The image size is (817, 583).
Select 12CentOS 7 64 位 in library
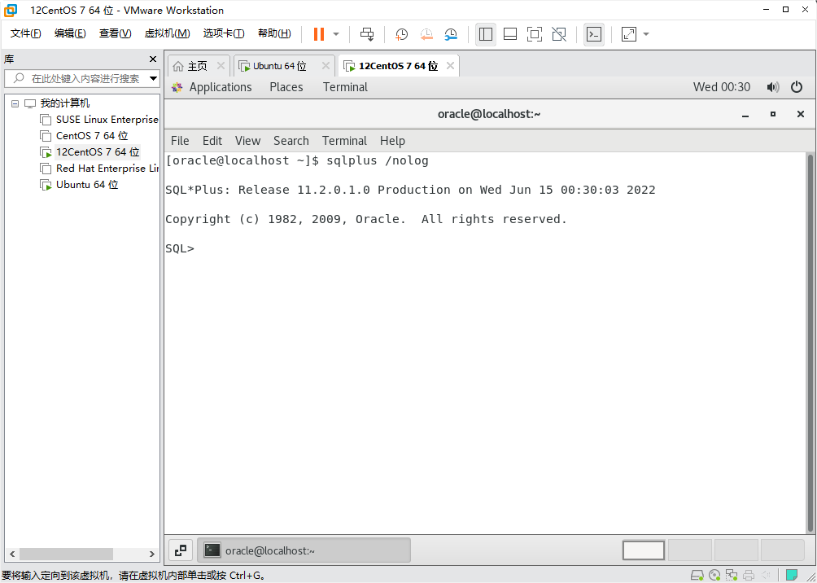tap(98, 152)
